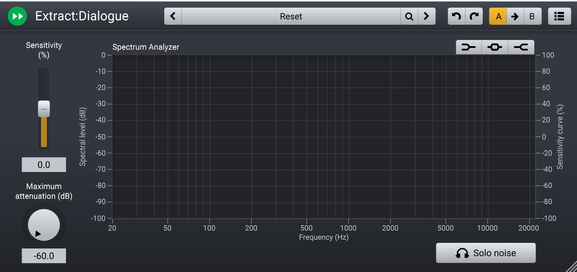Toggle the Solo noise button
The height and width of the screenshot is (272, 577).
(x=486, y=253)
